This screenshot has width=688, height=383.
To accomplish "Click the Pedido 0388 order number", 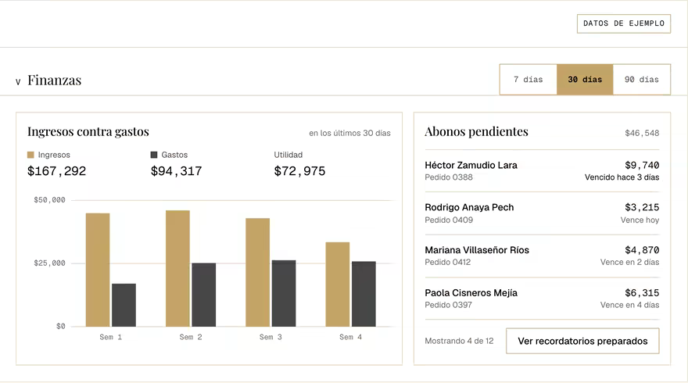I will [x=449, y=177].
